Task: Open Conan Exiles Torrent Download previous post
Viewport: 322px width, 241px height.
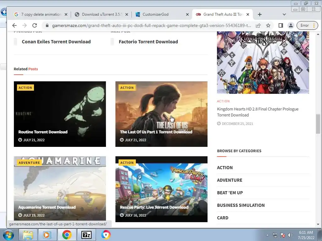Action: point(56,42)
